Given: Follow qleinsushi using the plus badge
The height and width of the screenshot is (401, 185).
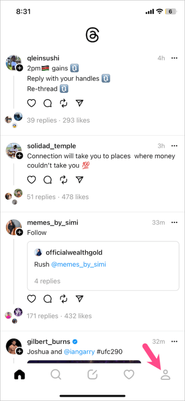Looking at the screenshot, I should click(20, 68).
